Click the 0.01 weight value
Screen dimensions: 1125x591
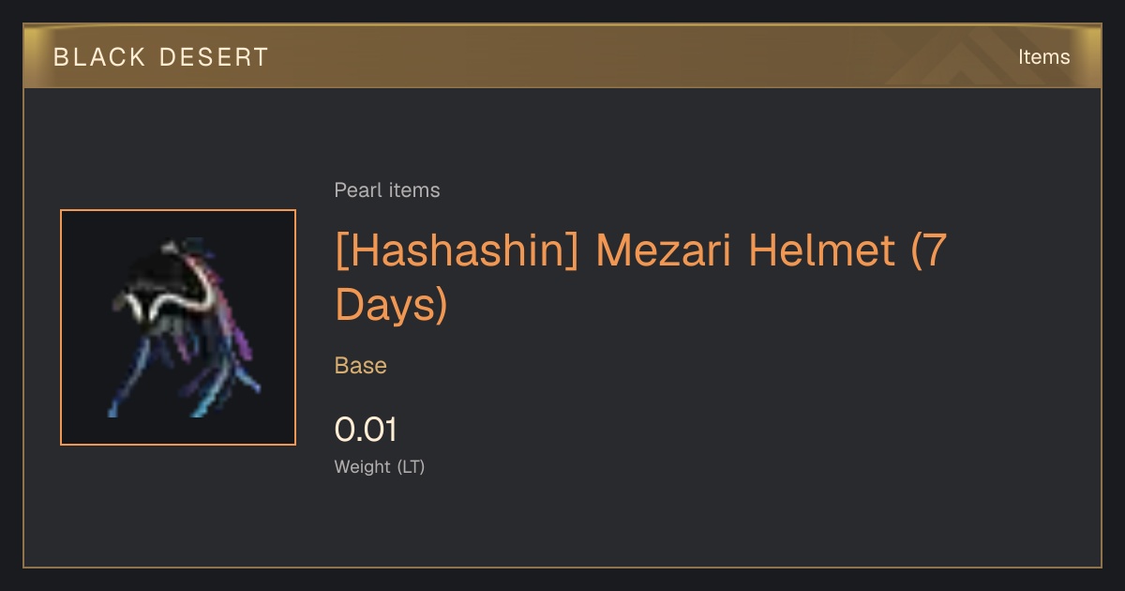click(367, 430)
